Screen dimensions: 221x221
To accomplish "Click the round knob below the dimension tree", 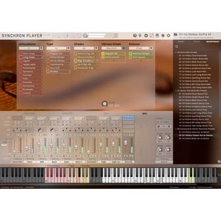I will (x=104, y=103).
